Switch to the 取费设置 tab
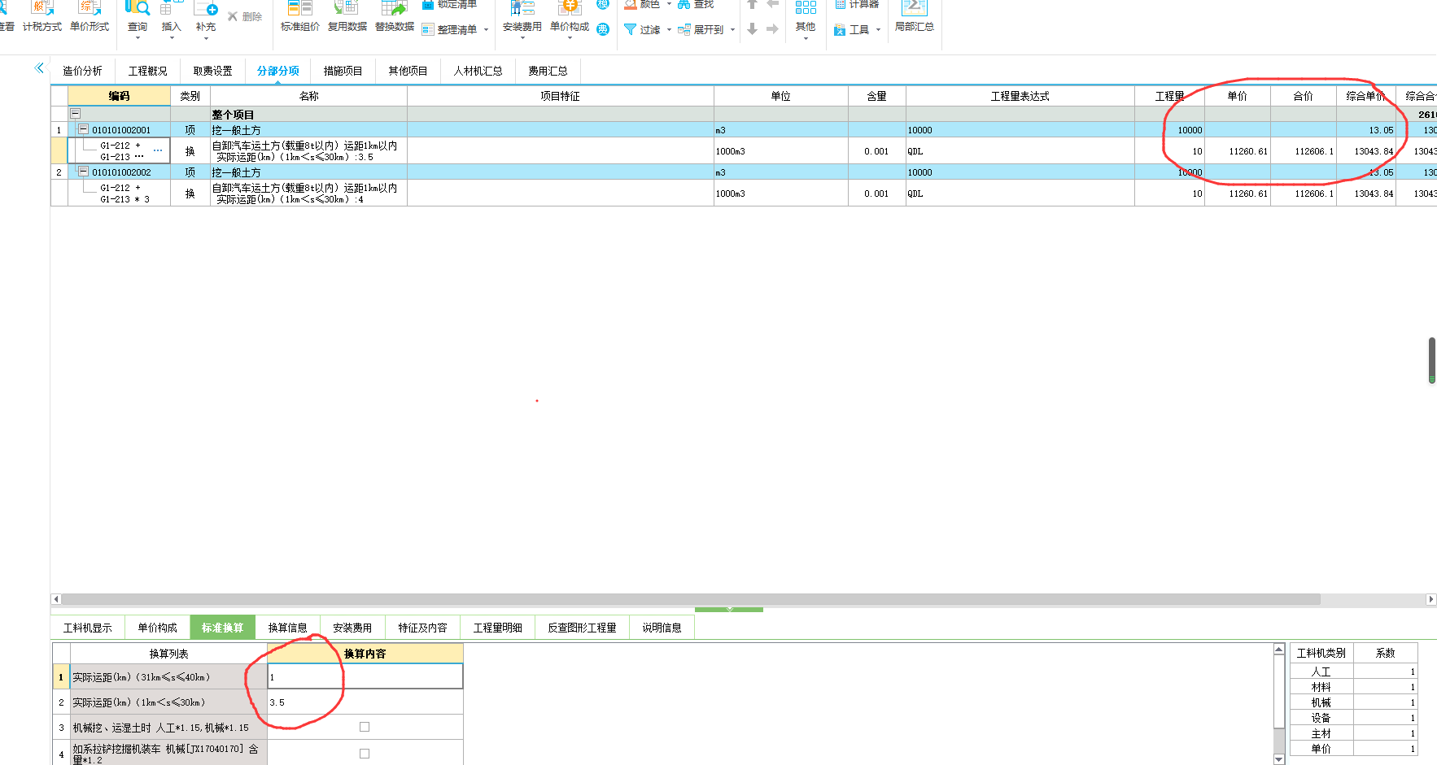The width and height of the screenshot is (1437, 765). pos(212,72)
